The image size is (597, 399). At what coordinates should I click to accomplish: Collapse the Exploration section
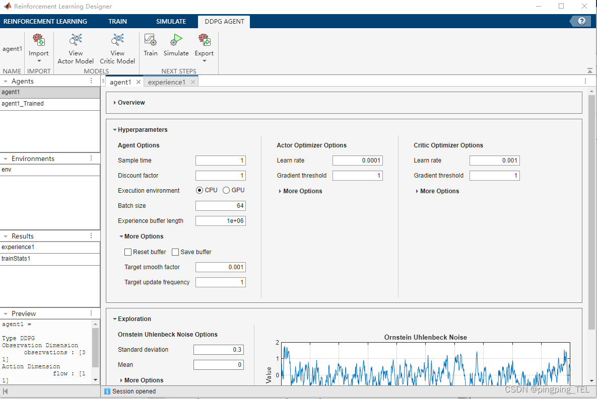point(114,318)
